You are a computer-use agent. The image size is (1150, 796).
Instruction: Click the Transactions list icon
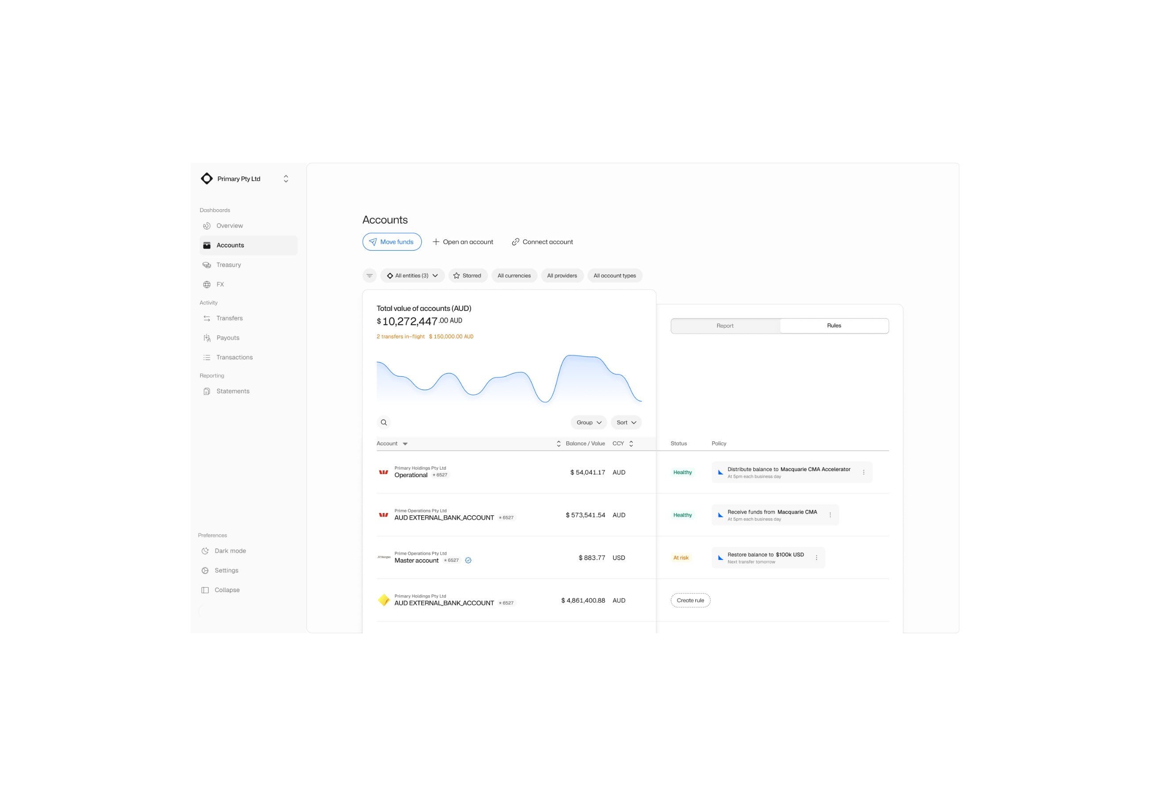point(207,357)
